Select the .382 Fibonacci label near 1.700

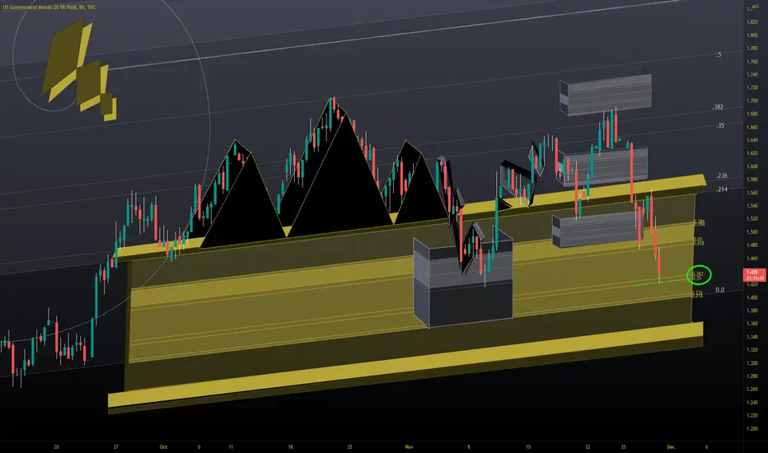point(718,107)
